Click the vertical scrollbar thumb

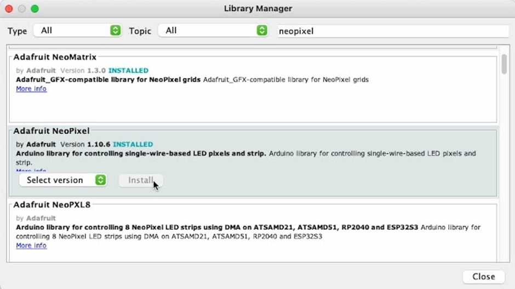coord(504,65)
